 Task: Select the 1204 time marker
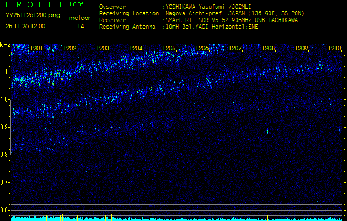pos(136,49)
